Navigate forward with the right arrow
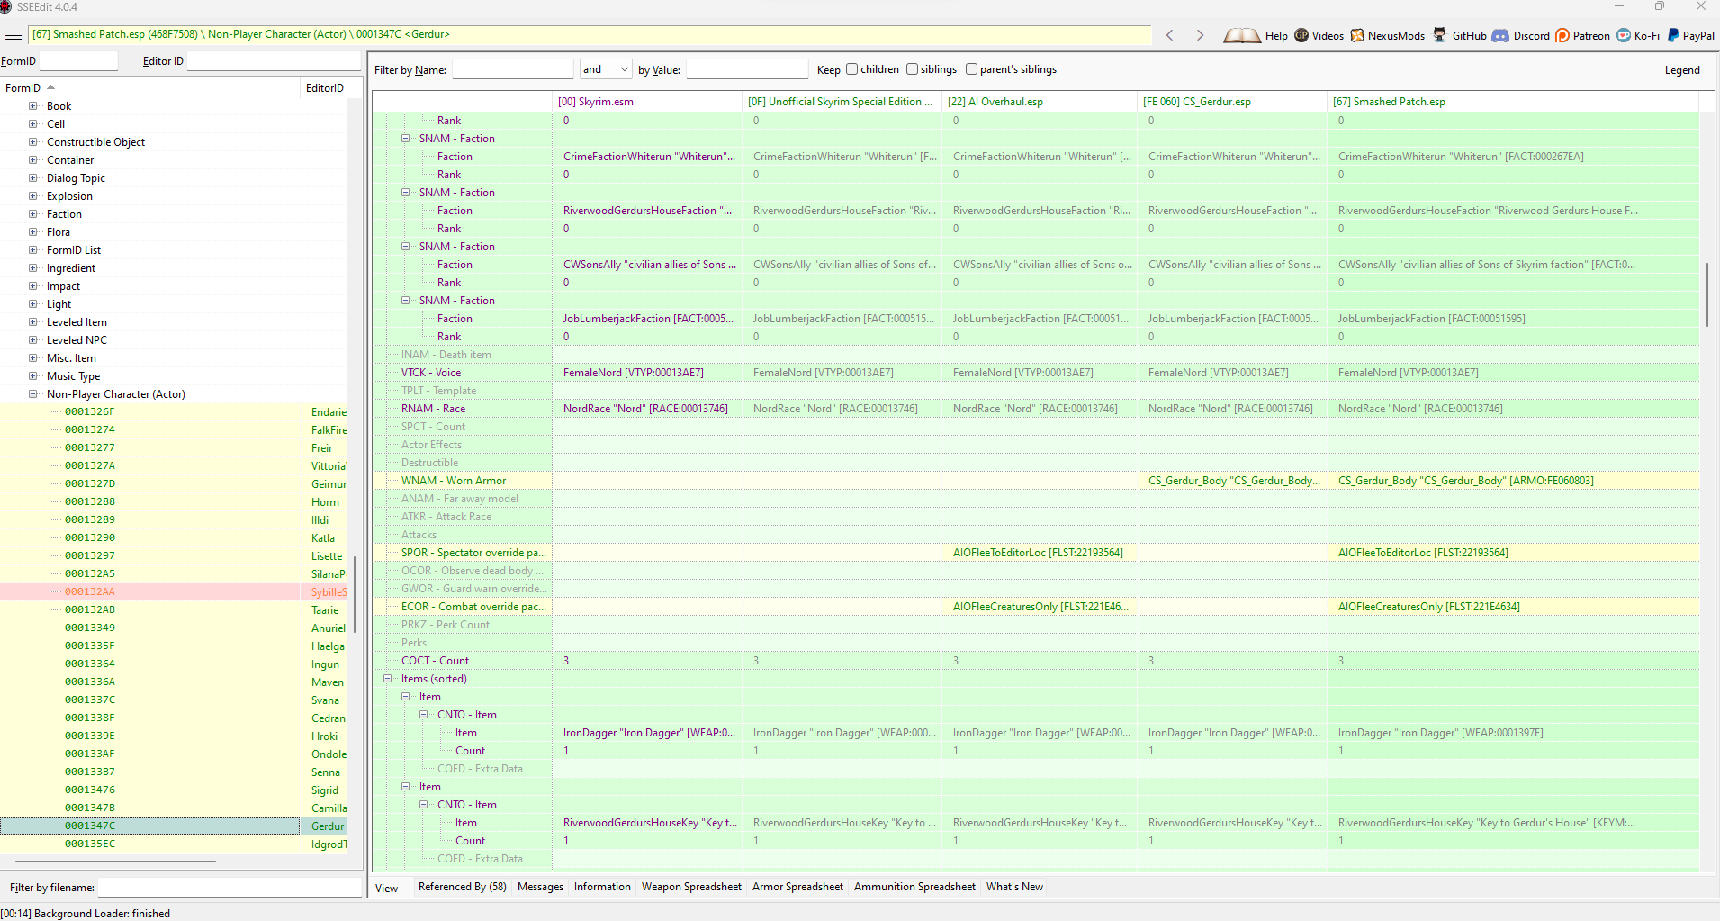The width and height of the screenshot is (1720, 921). 1200,35
